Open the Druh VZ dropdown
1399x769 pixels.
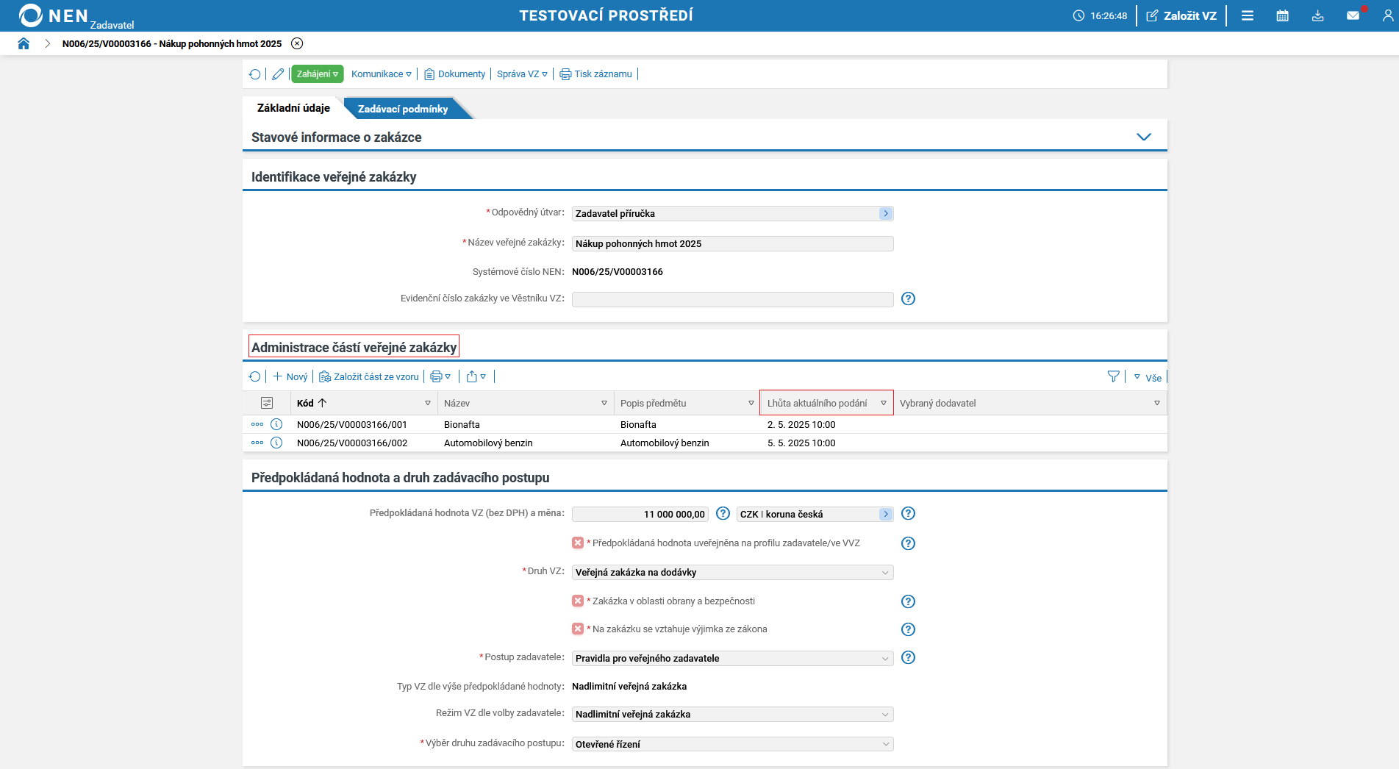732,572
